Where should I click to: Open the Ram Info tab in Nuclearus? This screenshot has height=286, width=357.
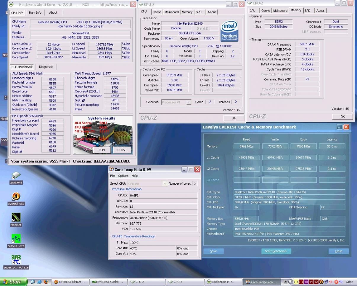pos(35,12)
